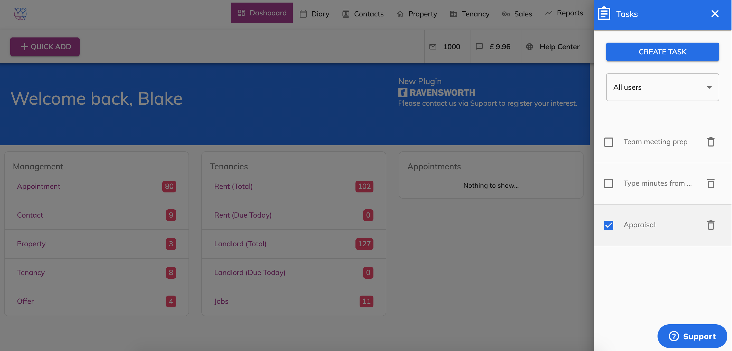Click the app logo icon
This screenshot has height=351, width=732.
tap(21, 14)
